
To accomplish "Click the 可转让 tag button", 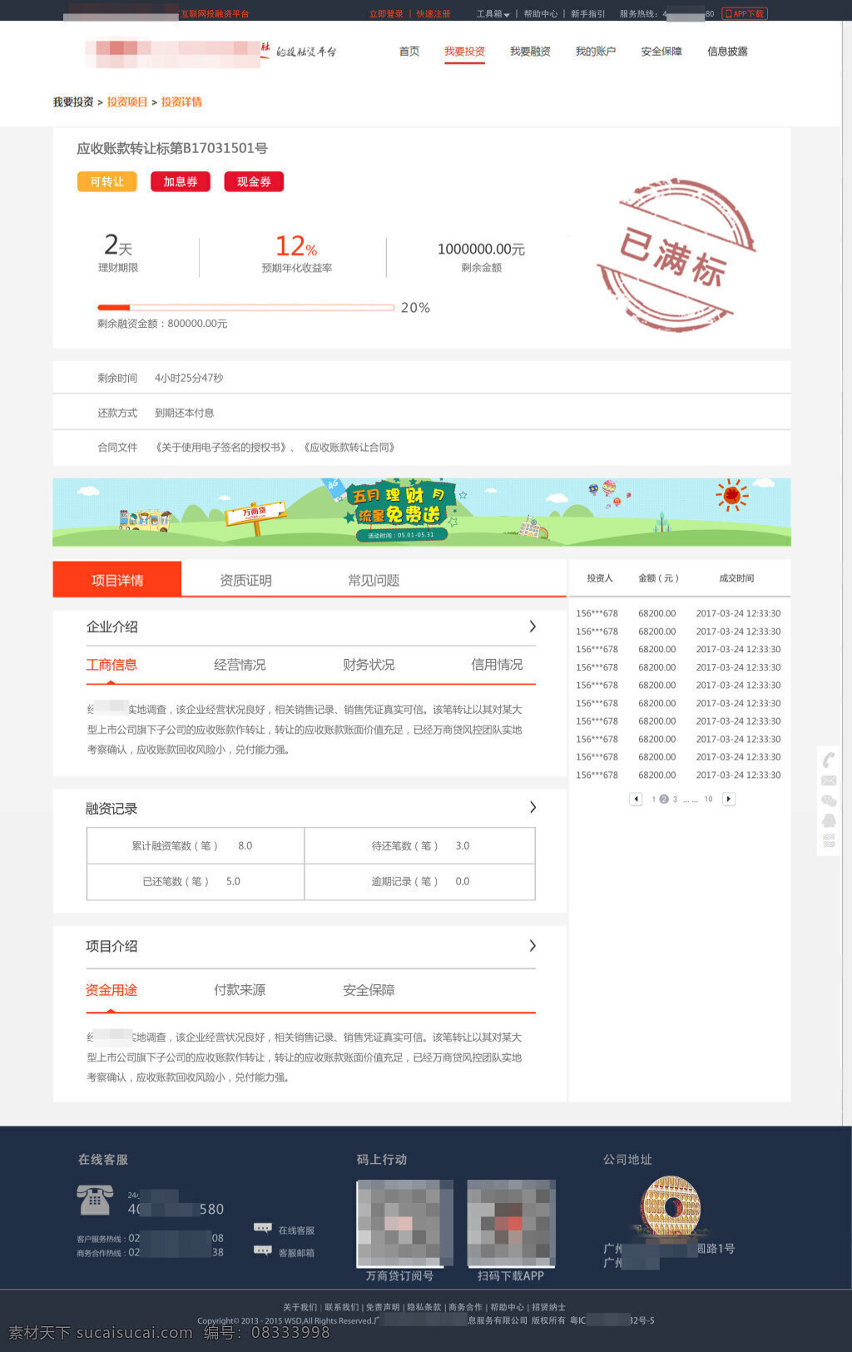I will 106,181.
